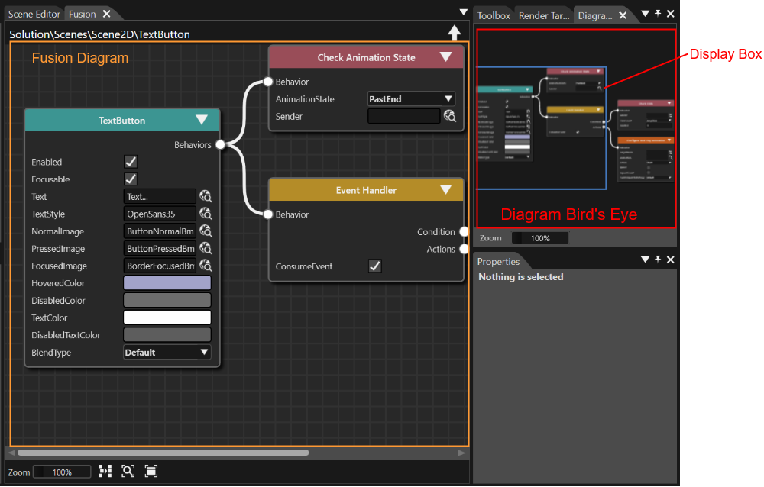The height and width of the screenshot is (487, 764).
Task: Click the Sender input field
Action: coord(404,116)
